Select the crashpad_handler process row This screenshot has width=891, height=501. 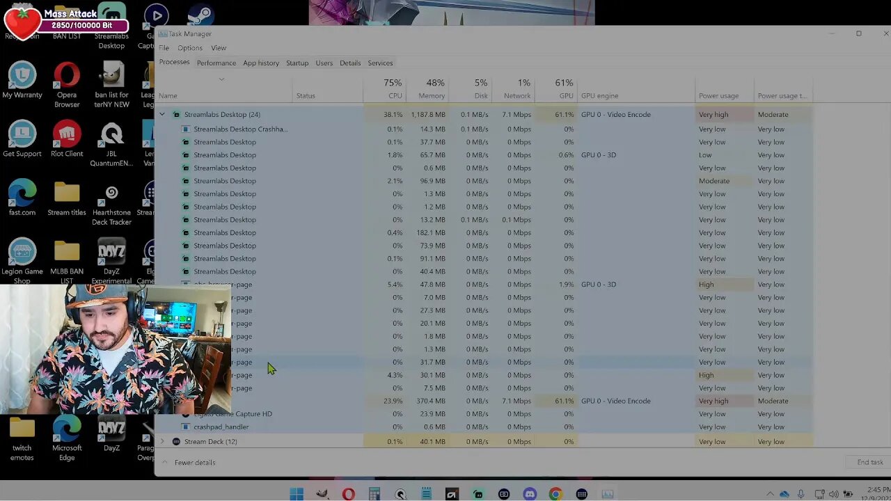(x=484, y=427)
